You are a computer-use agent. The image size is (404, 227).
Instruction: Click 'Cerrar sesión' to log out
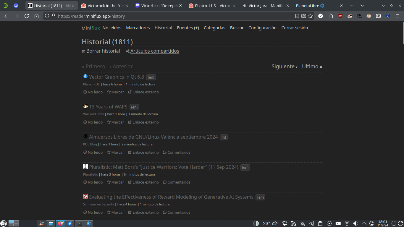295,28
